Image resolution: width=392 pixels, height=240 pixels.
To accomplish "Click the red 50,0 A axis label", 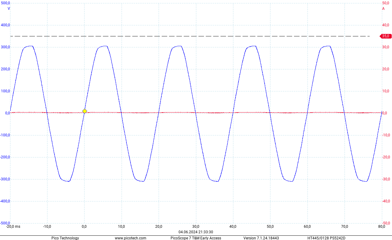I will tap(386, 3).
